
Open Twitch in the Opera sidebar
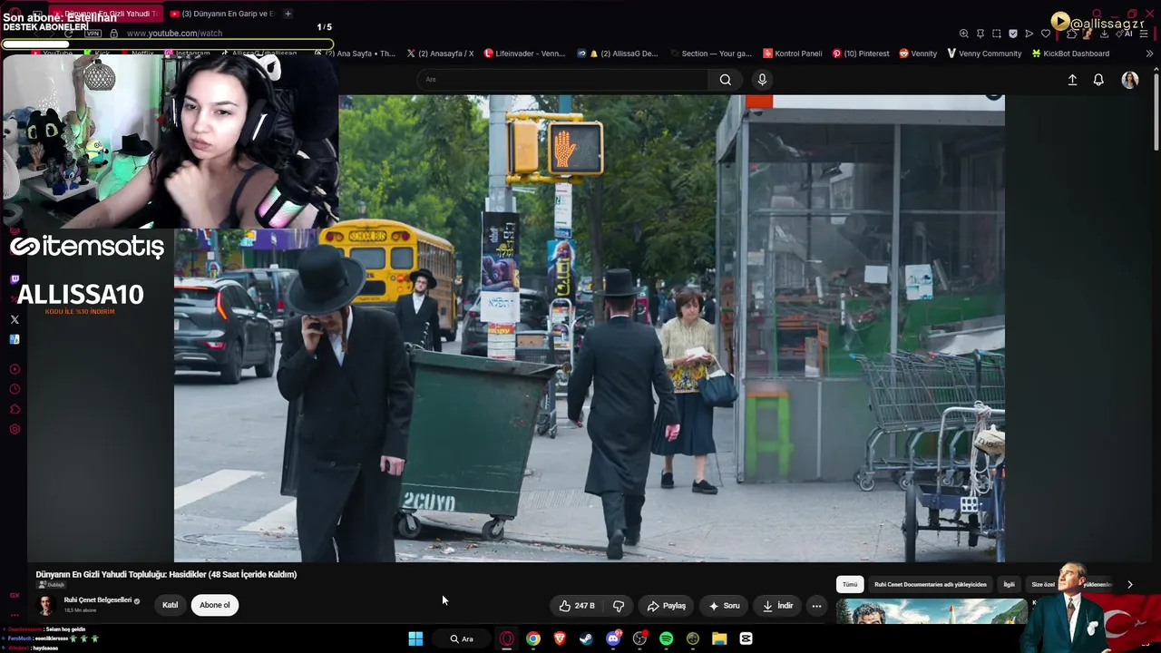pyautogui.click(x=15, y=279)
